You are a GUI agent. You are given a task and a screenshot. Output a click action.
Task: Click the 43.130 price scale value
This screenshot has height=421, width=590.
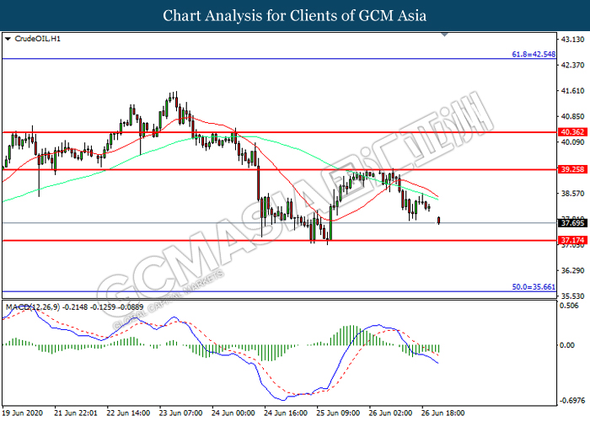tap(572, 40)
